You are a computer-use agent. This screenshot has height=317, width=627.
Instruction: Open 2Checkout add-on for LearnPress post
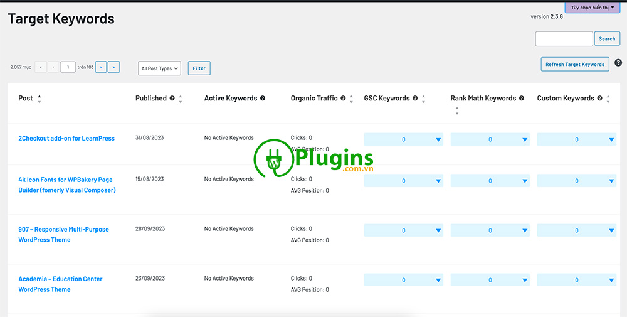pos(66,138)
